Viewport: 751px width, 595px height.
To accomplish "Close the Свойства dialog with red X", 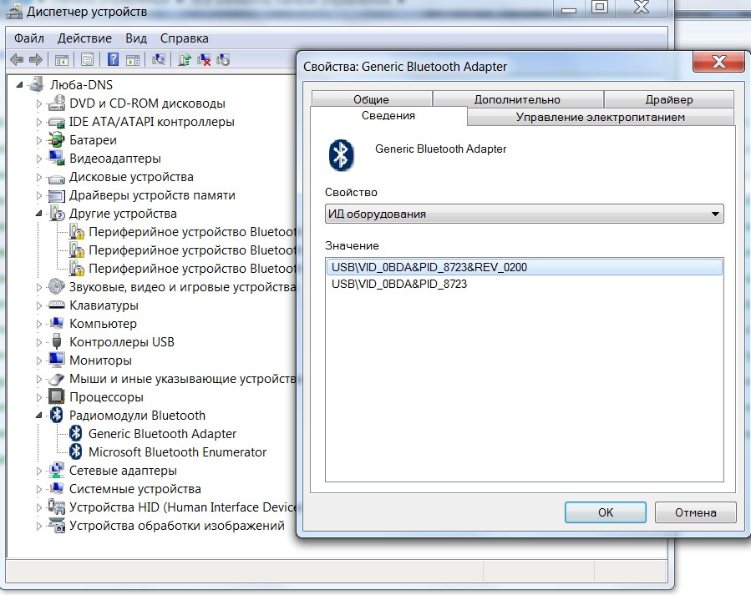I will click(718, 62).
